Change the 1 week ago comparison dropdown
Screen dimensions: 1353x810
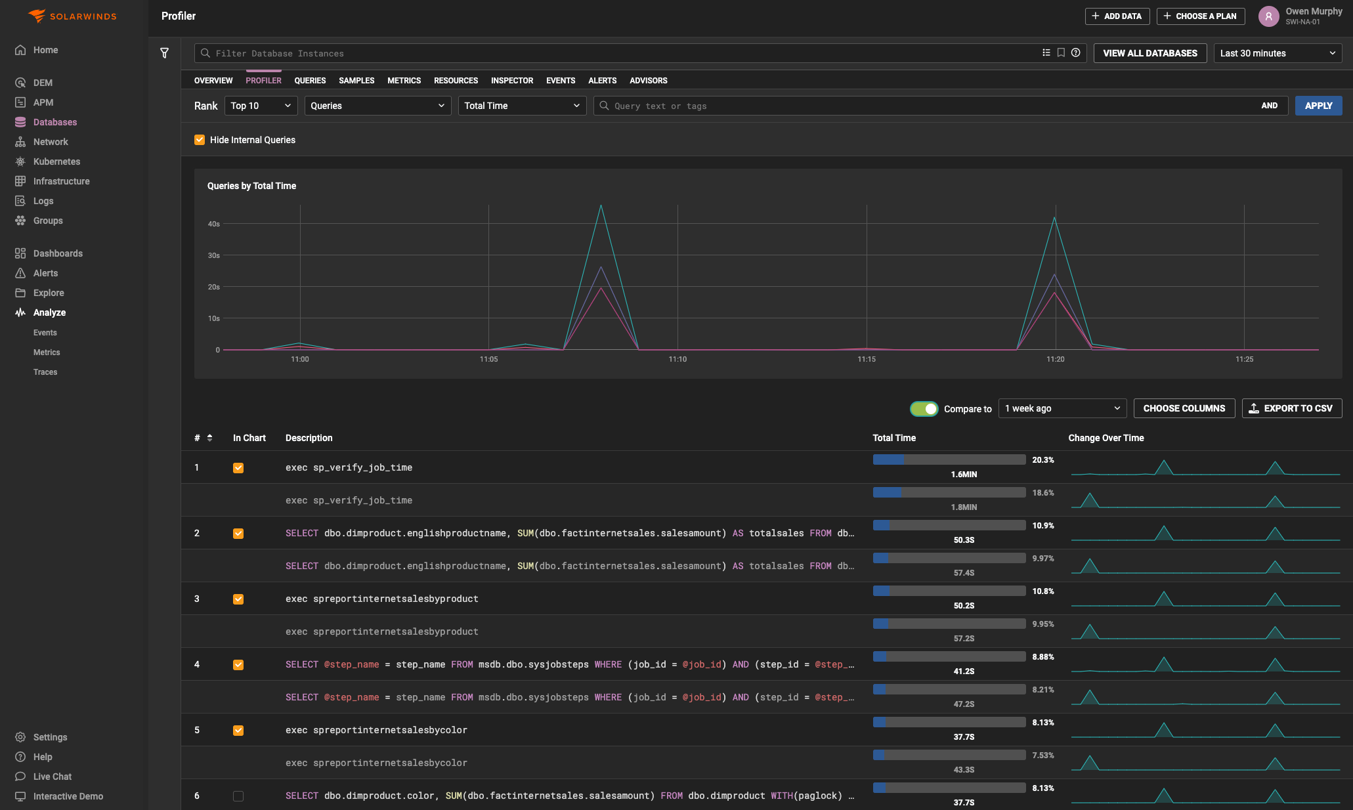point(1062,408)
